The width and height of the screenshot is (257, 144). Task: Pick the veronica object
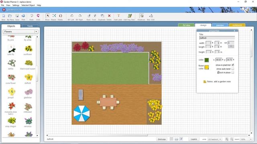click(x=29, y=121)
